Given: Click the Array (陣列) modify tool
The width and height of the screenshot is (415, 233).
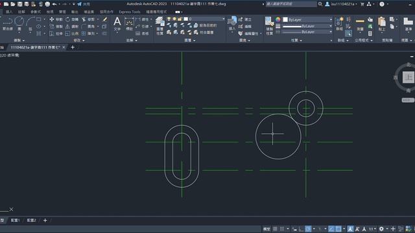Looking at the screenshot, I should tap(88, 34).
